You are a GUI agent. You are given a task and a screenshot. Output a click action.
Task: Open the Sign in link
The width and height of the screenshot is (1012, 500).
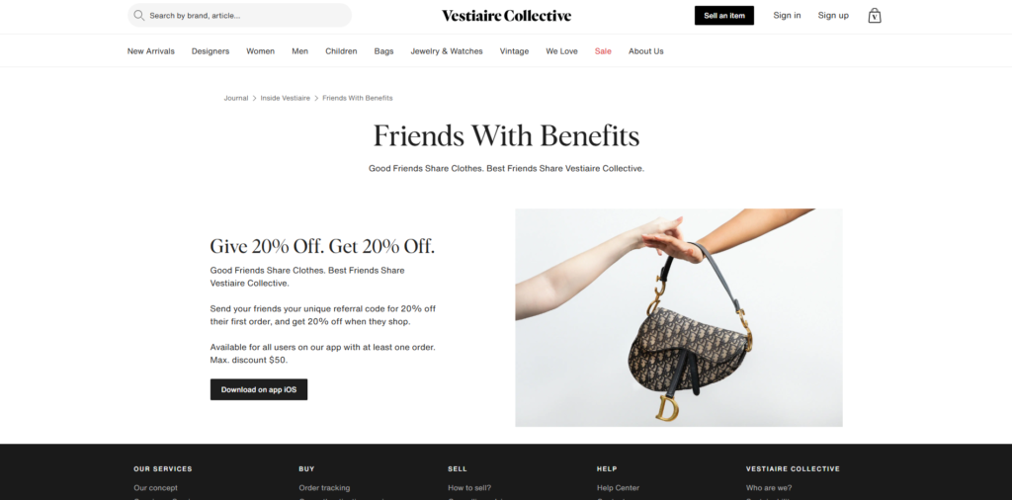(x=787, y=16)
